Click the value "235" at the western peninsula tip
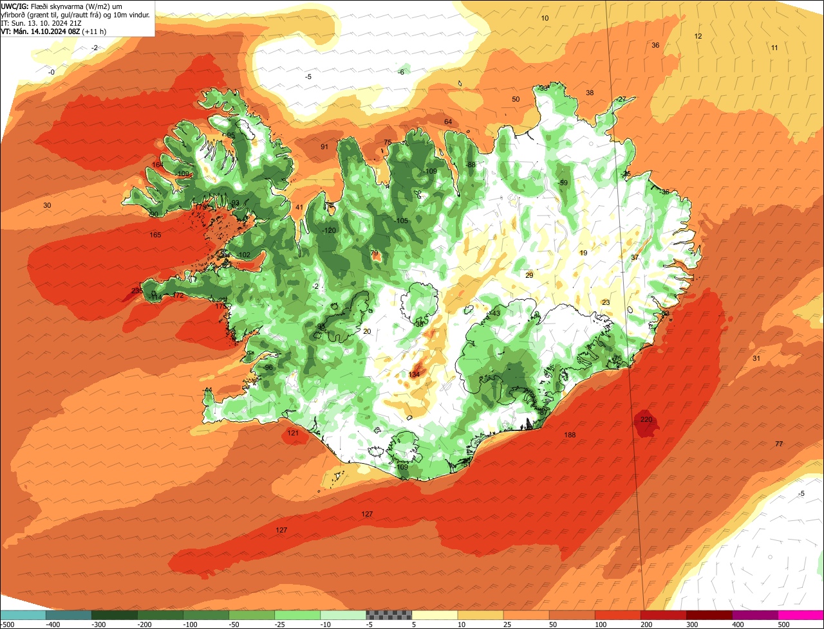Screen dimensions: 824x629 click(x=137, y=291)
